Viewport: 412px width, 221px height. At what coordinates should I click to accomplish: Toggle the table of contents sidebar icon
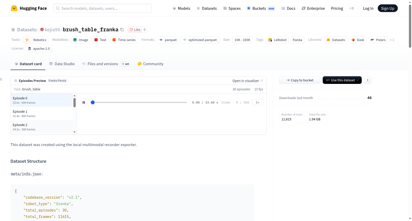pyautogui.click(x=1, y=79)
